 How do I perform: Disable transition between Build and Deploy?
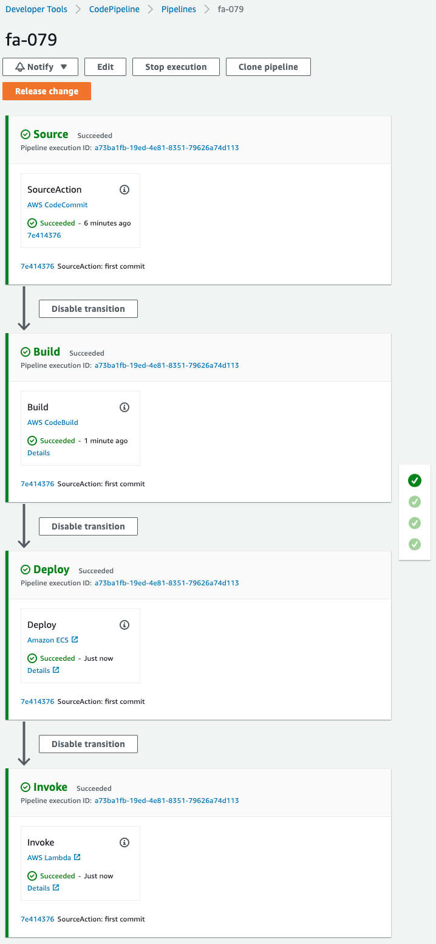point(88,526)
